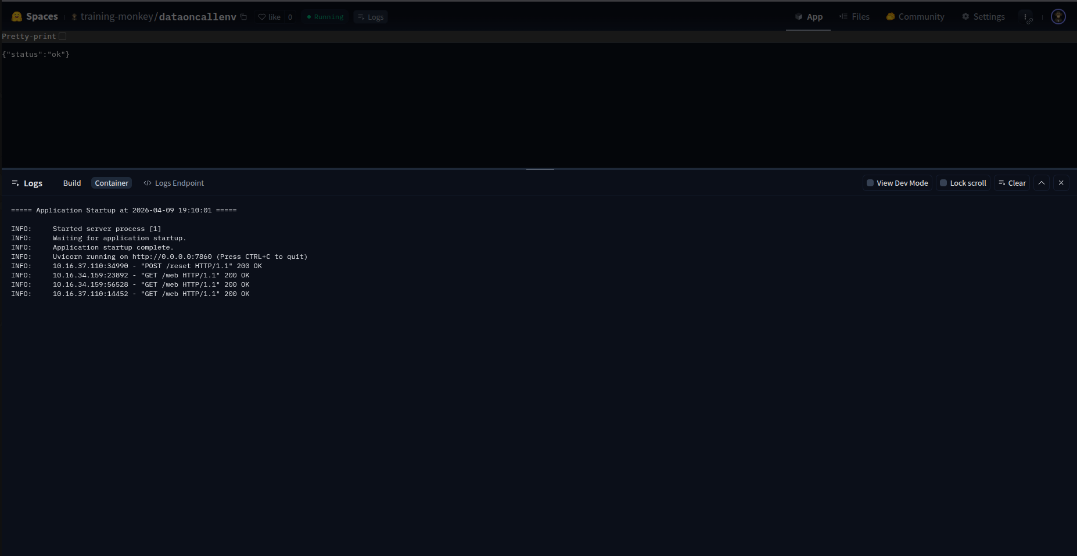Switch to the Build logs tab

point(72,183)
